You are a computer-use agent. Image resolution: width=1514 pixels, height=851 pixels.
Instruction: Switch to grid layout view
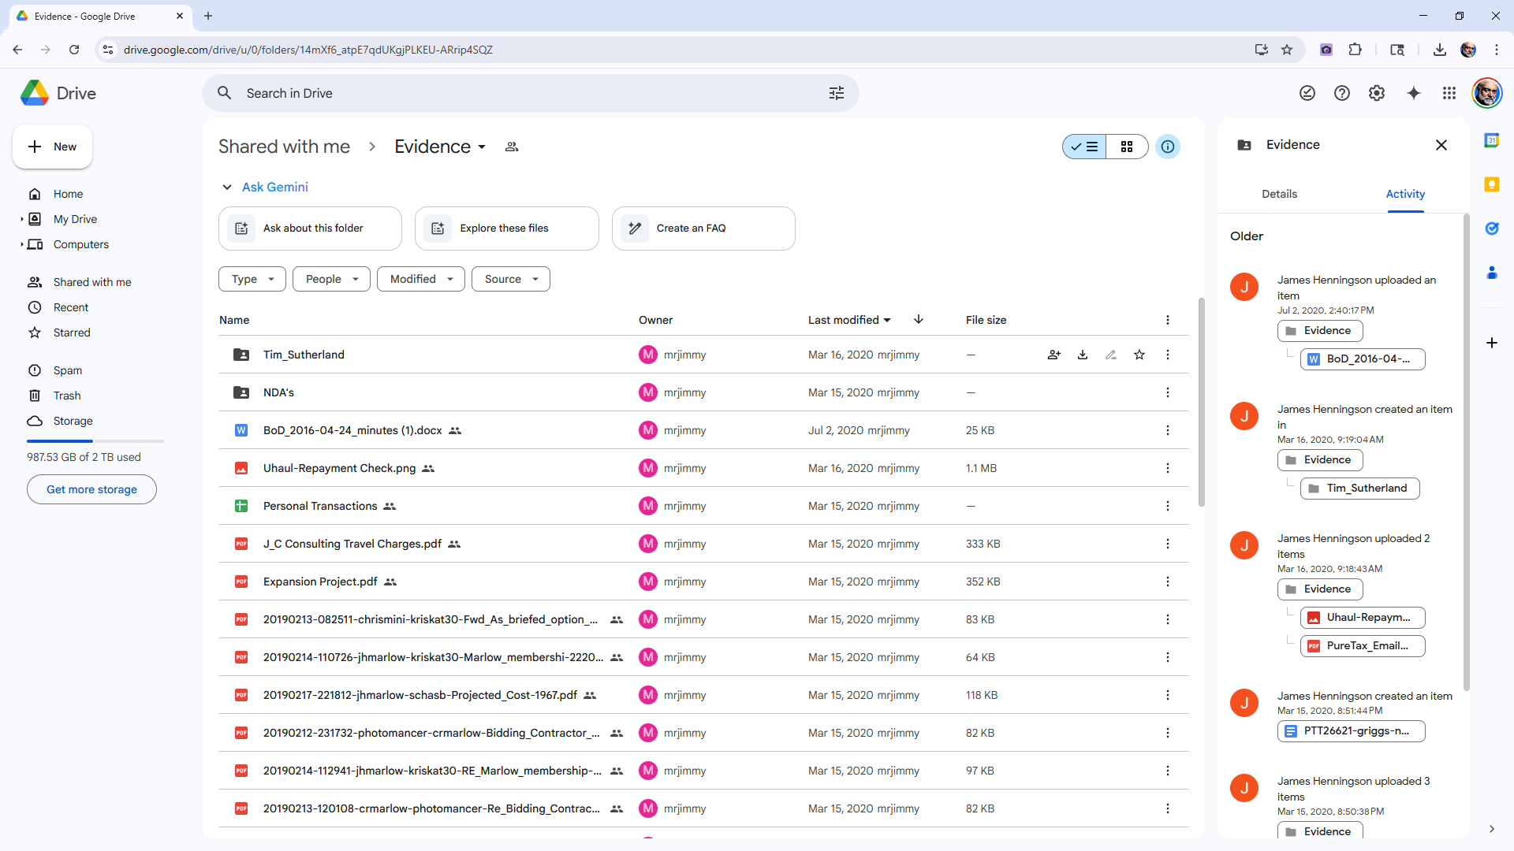pos(1127,147)
